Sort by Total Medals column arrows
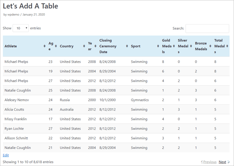The width and height of the screenshot is (234, 166). tap(227, 46)
